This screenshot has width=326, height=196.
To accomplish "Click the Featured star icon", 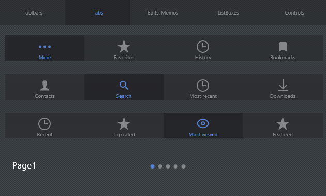I will 283,123.
